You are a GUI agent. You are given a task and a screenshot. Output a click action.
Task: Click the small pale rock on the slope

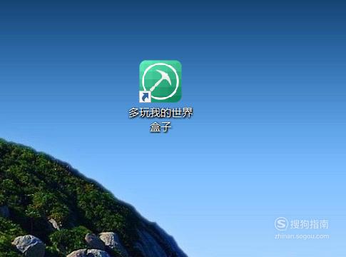pos(54,224)
